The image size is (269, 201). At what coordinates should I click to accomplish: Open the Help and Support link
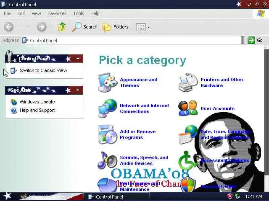pyautogui.click(x=37, y=110)
